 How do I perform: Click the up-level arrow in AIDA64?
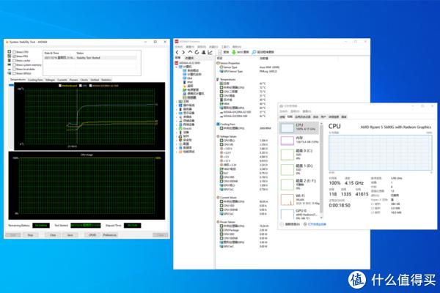[x=190, y=52]
